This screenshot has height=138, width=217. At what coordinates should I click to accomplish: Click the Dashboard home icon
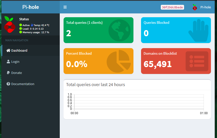8,50
